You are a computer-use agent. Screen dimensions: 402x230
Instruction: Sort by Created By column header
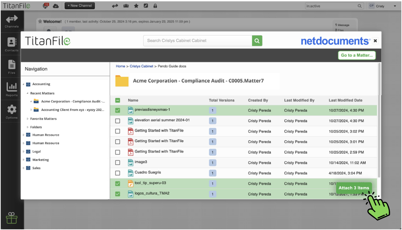(x=258, y=101)
